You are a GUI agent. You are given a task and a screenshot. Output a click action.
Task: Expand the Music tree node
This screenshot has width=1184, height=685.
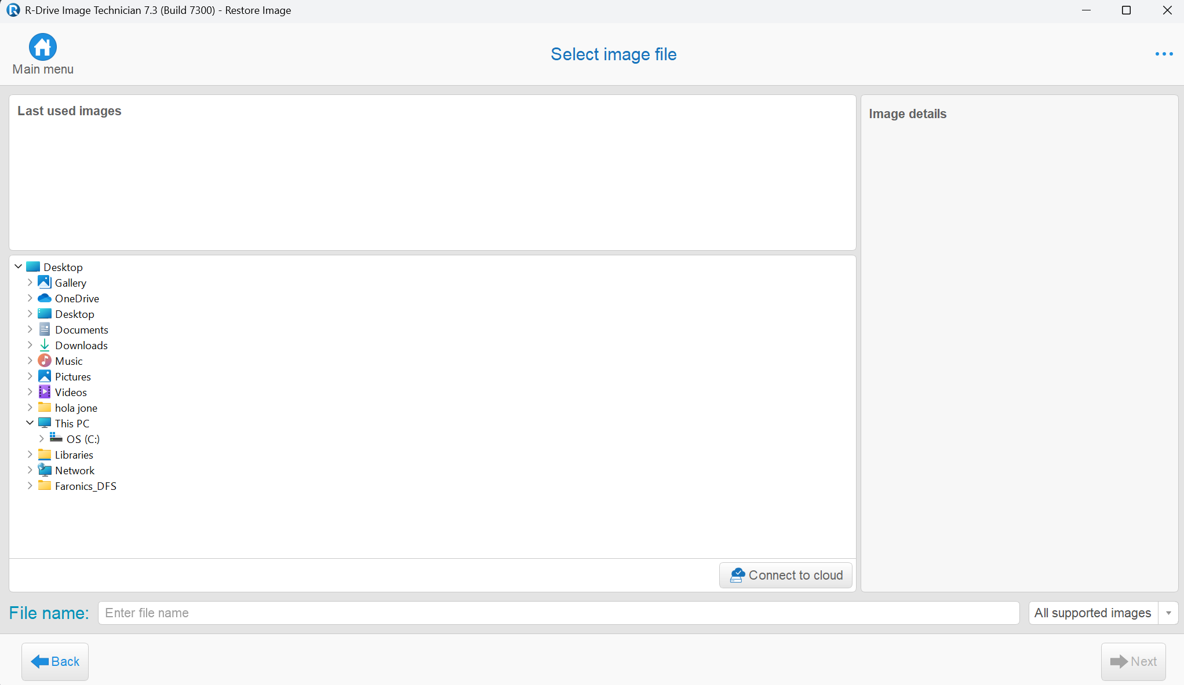tap(30, 361)
